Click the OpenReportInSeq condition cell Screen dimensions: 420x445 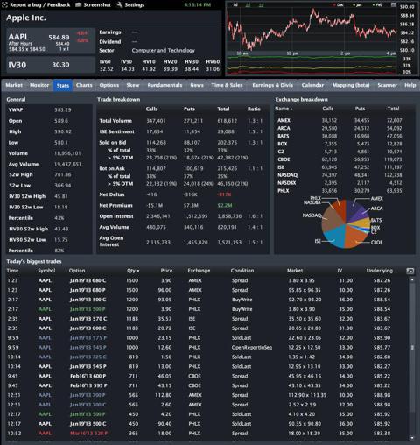(x=252, y=348)
